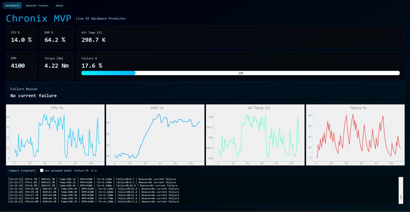Click the Failure % progress bar
The image size is (410, 212).
(x=241, y=73)
